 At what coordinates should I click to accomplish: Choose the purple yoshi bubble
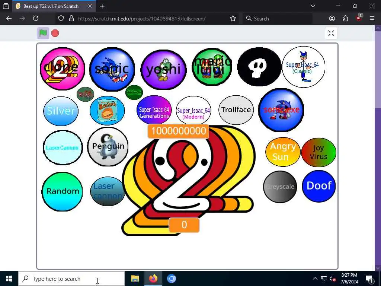(164, 70)
